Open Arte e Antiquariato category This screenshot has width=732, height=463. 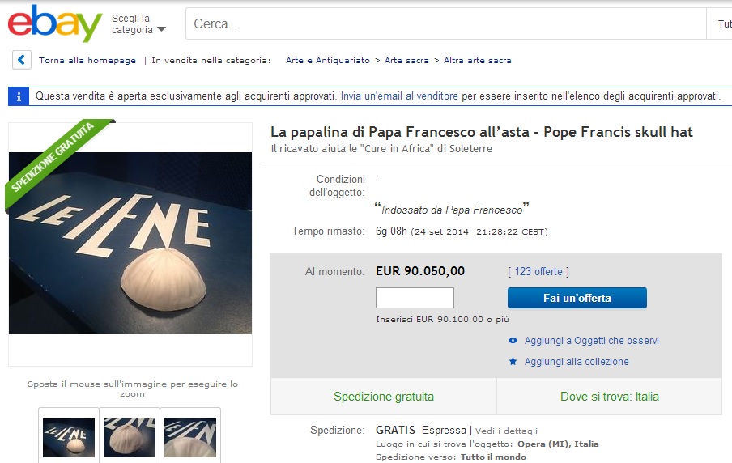[328, 60]
